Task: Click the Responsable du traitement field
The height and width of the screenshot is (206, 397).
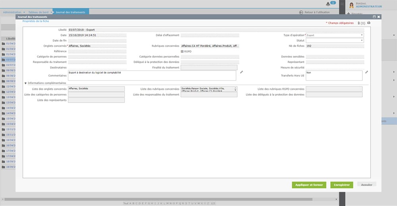Action: [97, 62]
